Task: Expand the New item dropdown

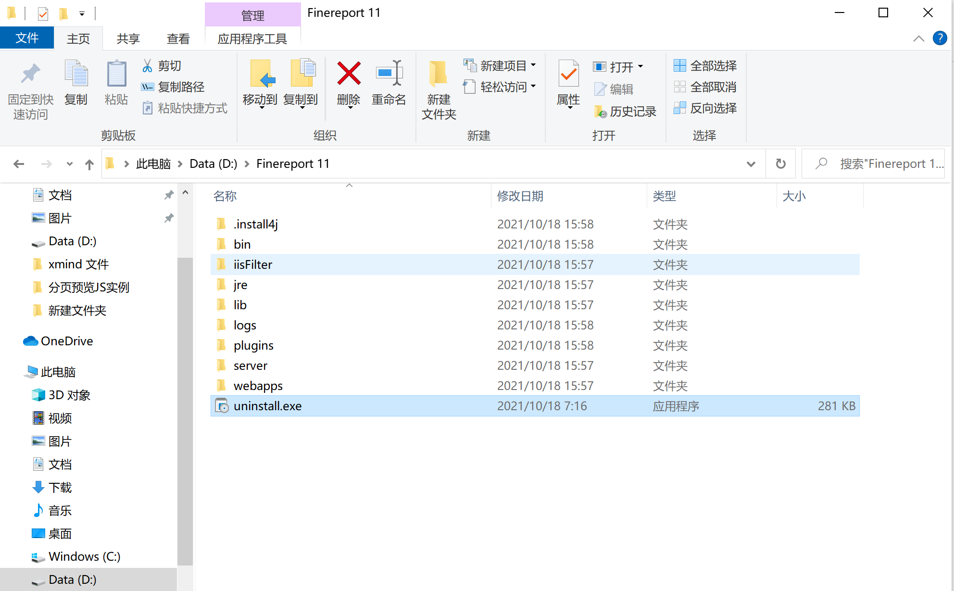Action: pos(533,65)
